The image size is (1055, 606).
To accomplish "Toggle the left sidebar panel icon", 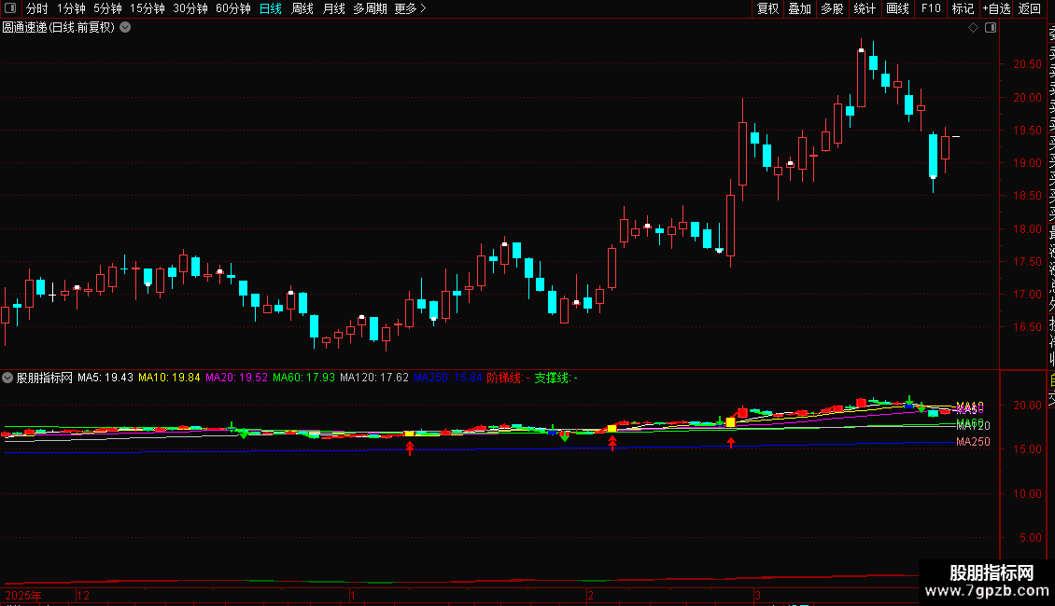I will [x=10, y=8].
